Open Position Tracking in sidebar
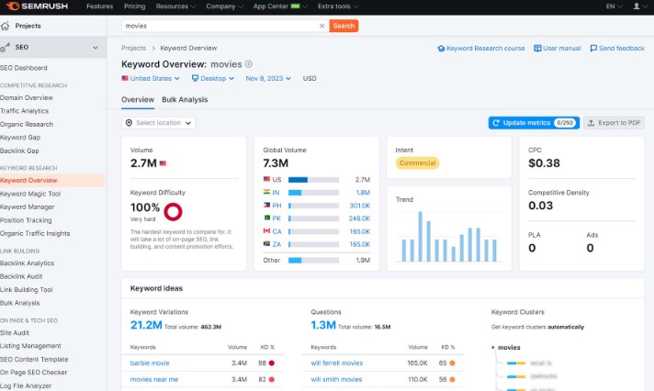 pyautogui.click(x=26, y=220)
